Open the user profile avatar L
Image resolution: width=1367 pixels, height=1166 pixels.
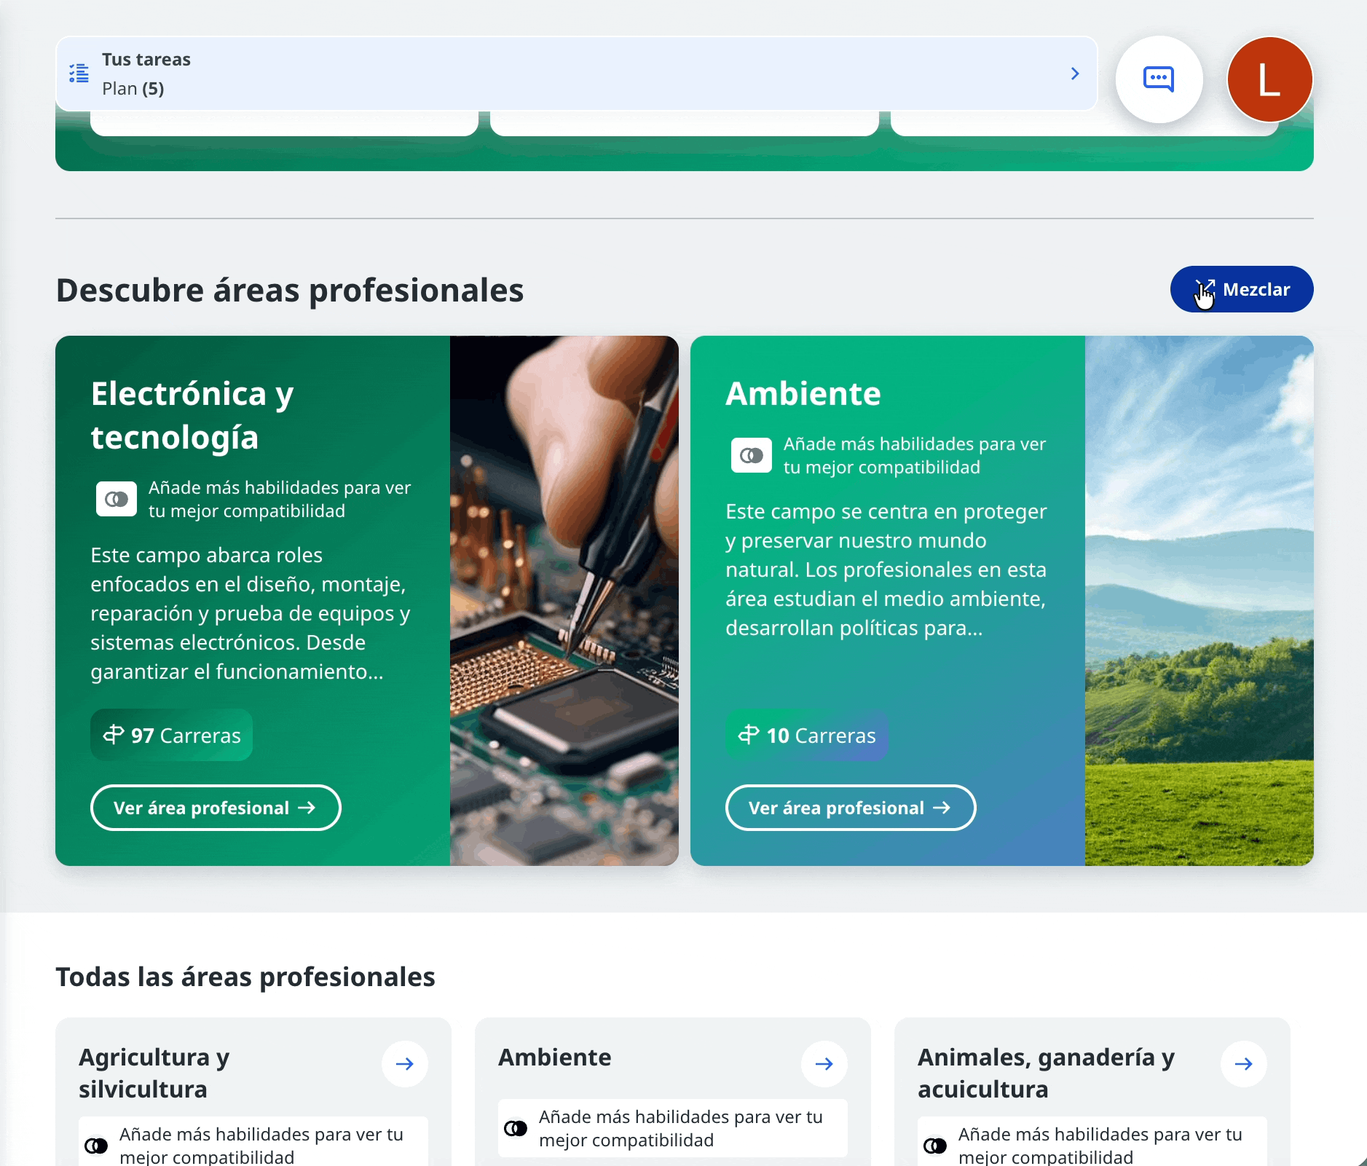point(1269,79)
